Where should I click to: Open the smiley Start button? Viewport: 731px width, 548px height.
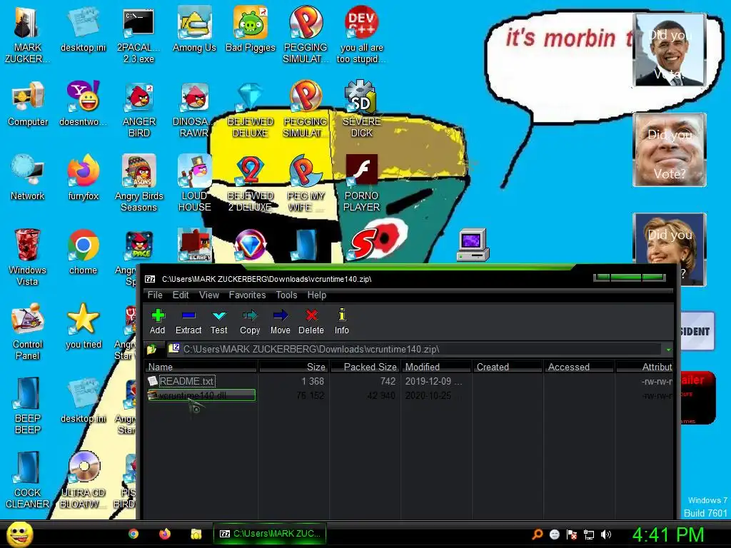[x=19, y=534]
